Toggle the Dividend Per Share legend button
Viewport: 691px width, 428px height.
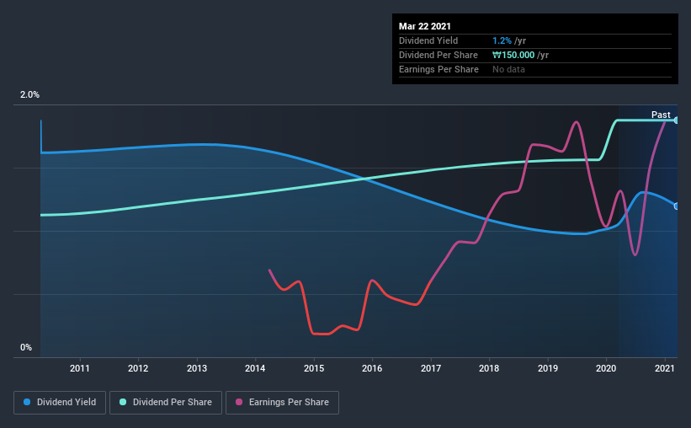point(166,403)
